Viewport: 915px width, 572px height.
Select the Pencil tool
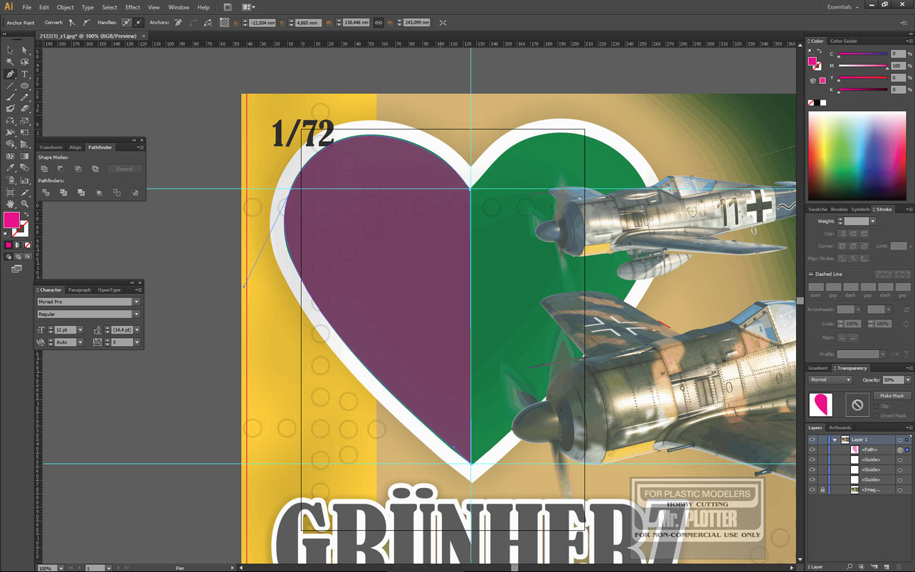point(24,97)
